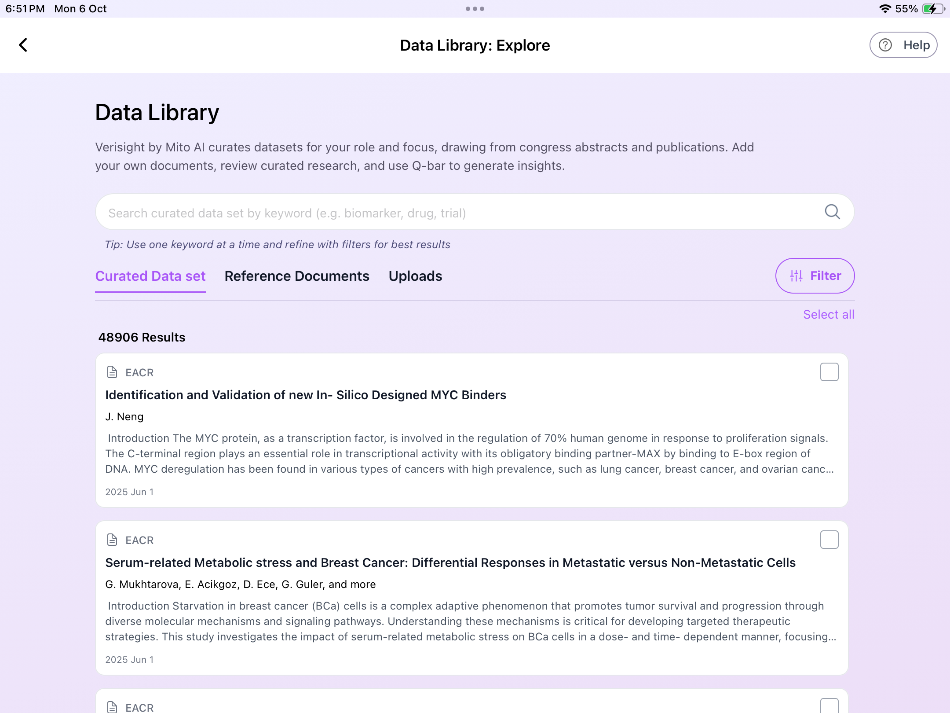Tap the back chevron to leave Explore
950x713 pixels.
point(23,45)
